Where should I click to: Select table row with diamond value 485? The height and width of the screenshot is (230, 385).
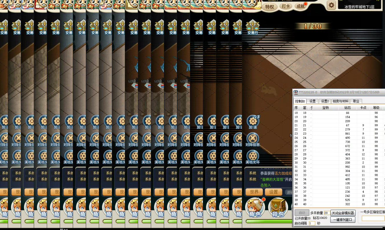[339, 179]
